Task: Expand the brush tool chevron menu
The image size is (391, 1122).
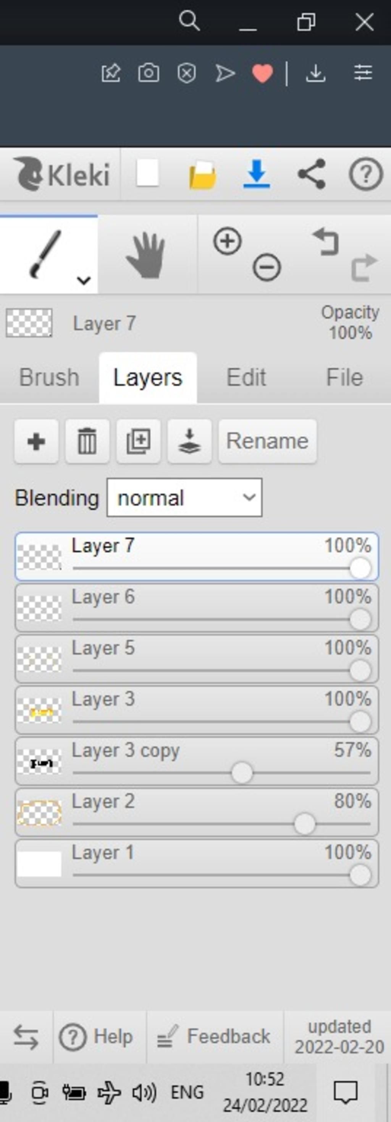Action: point(84,280)
